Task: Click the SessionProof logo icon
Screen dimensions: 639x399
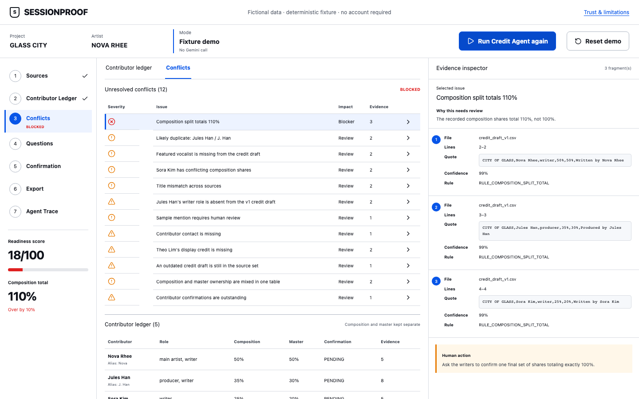Action: pyautogui.click(x=15, y=12)
